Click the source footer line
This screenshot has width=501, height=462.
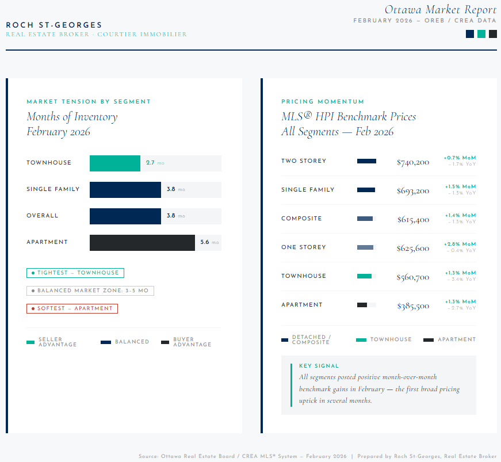[318, 456]
